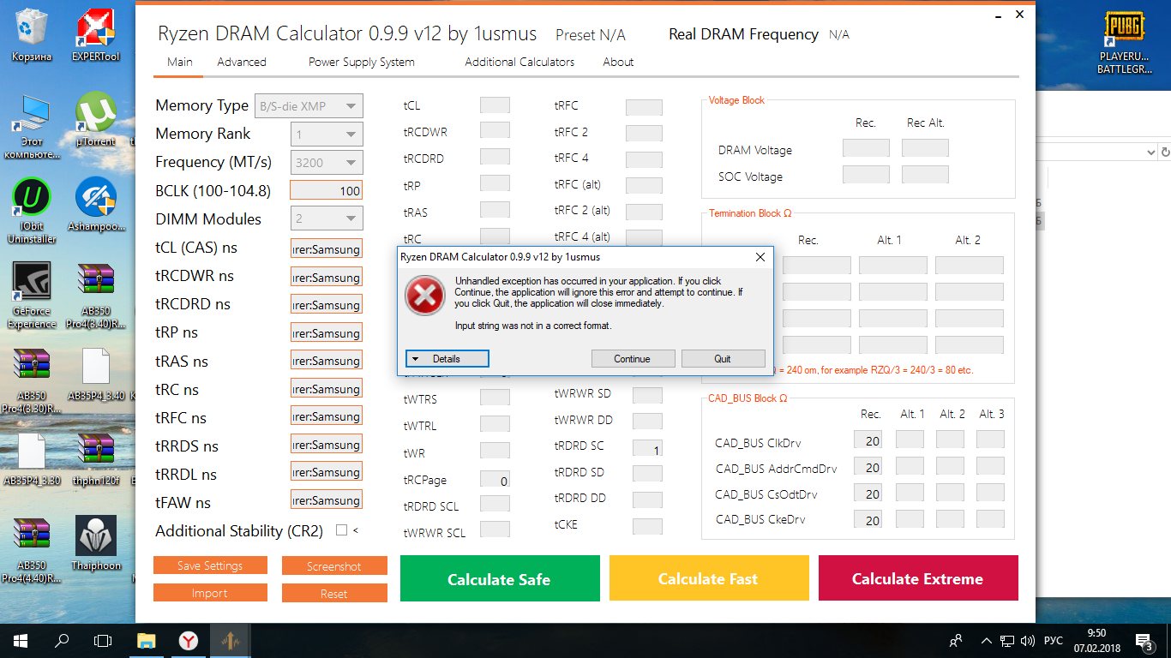Open the People icon in the taskbar
The image size is (1171, 658).
pyautogui.click(x=957, y=640)
